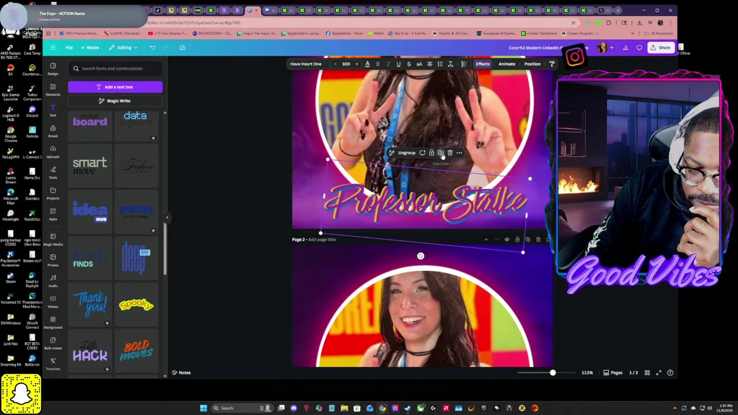Click the Redo arrow in top bar

coord(167,47)
